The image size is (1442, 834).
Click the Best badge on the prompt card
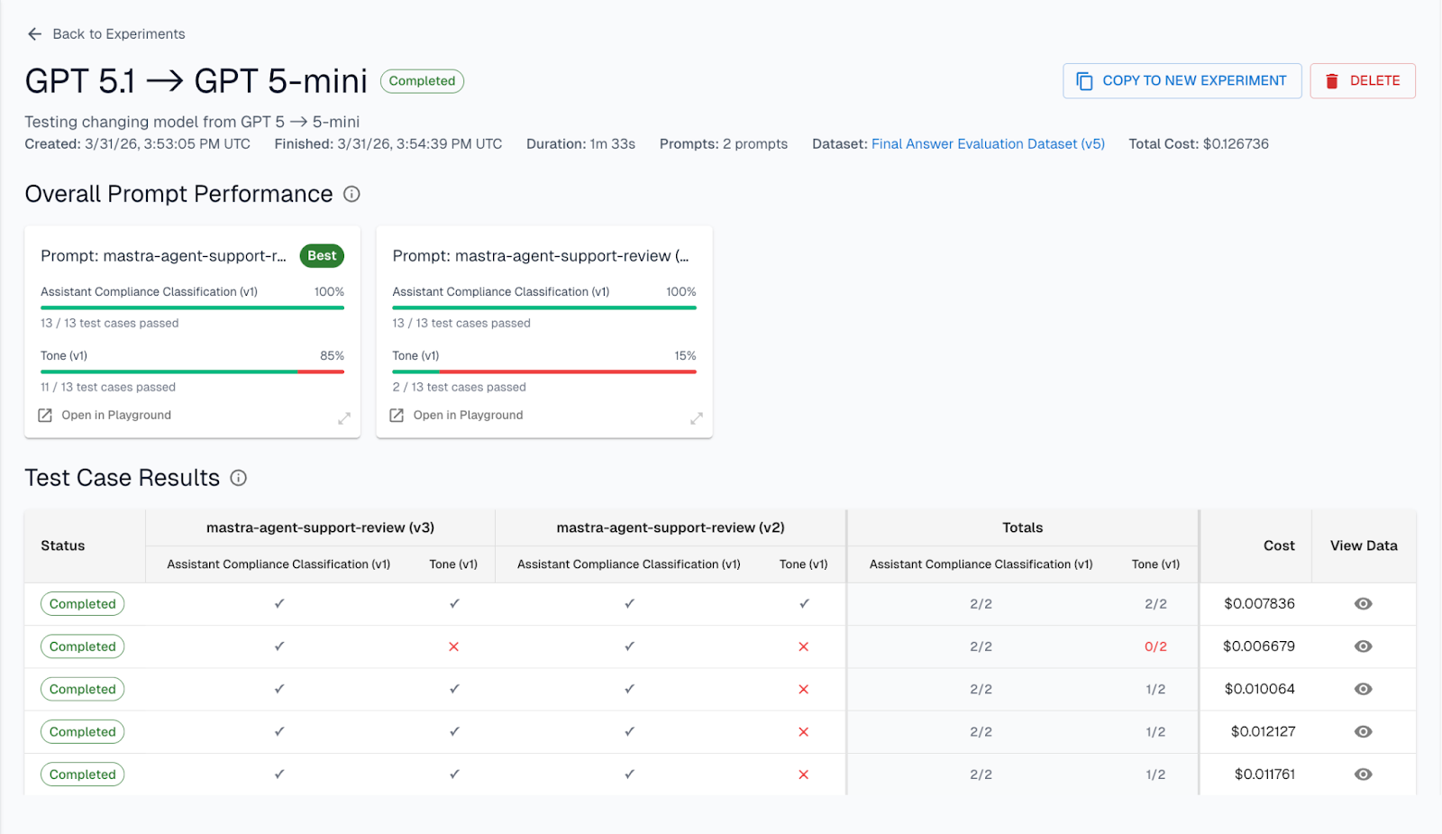322,255
